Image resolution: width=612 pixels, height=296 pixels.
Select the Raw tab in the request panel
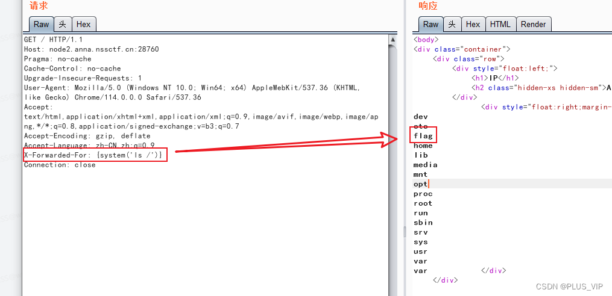point(41,24)
